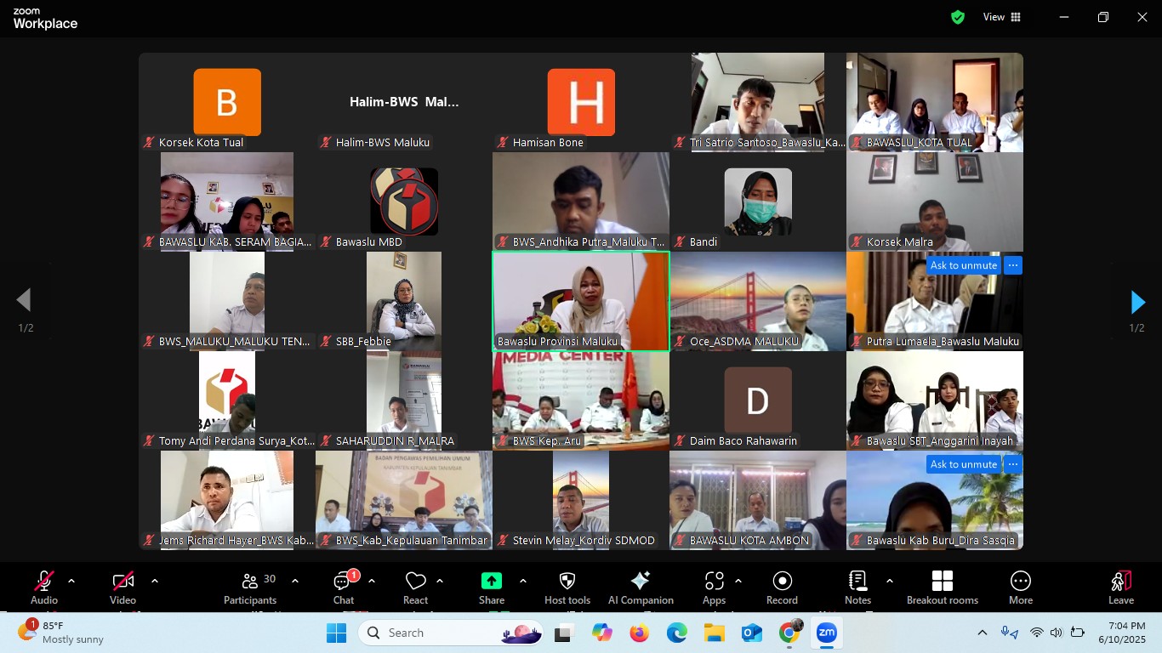The height and width of the screenshot is (653, 1162).
Task: Click the green encryption shield icon
Action: click(x=958, y=17)
